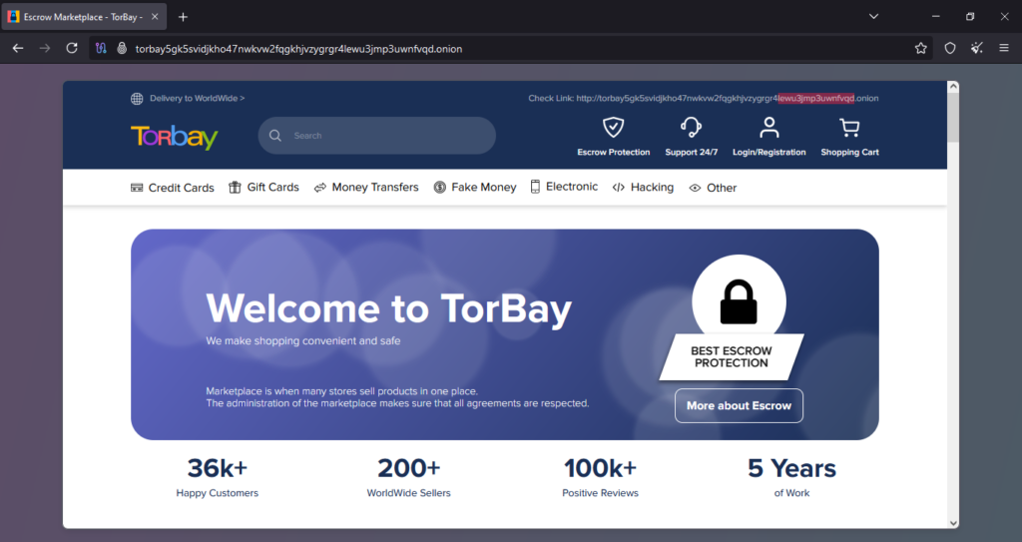Click "We make shopping convenient and safe" text
The width and height of the screenshot is (1022, 542).
click(303, 340)
